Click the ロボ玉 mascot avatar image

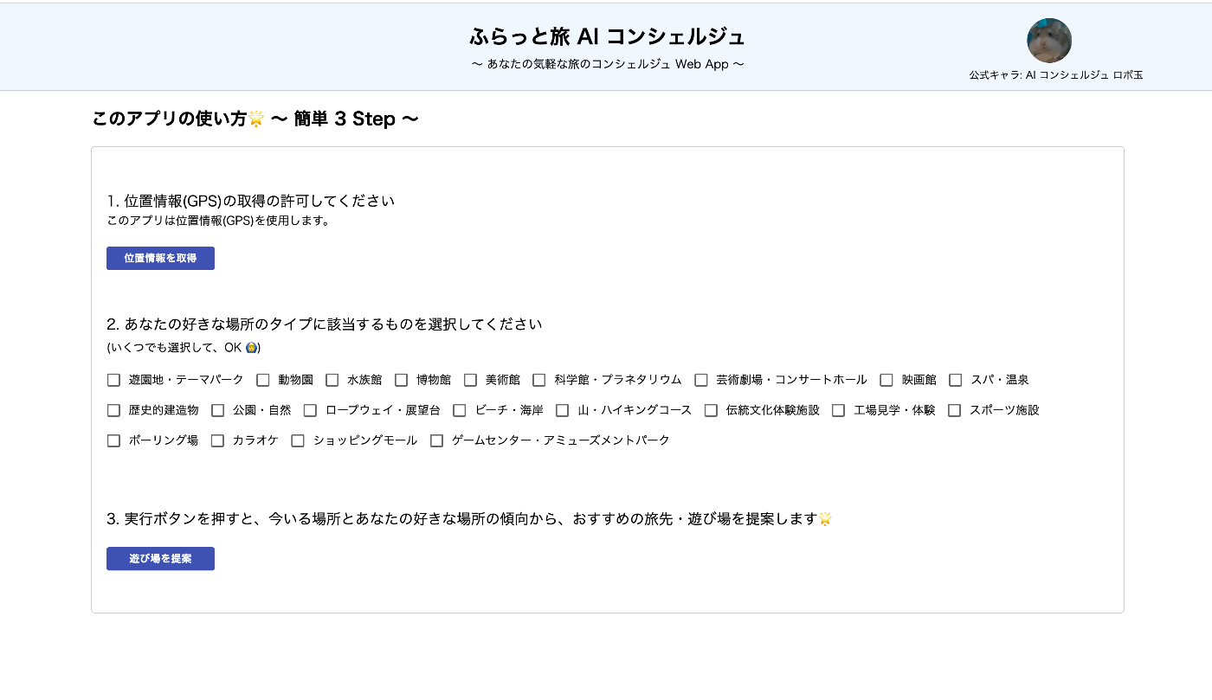coord(1049,40)
